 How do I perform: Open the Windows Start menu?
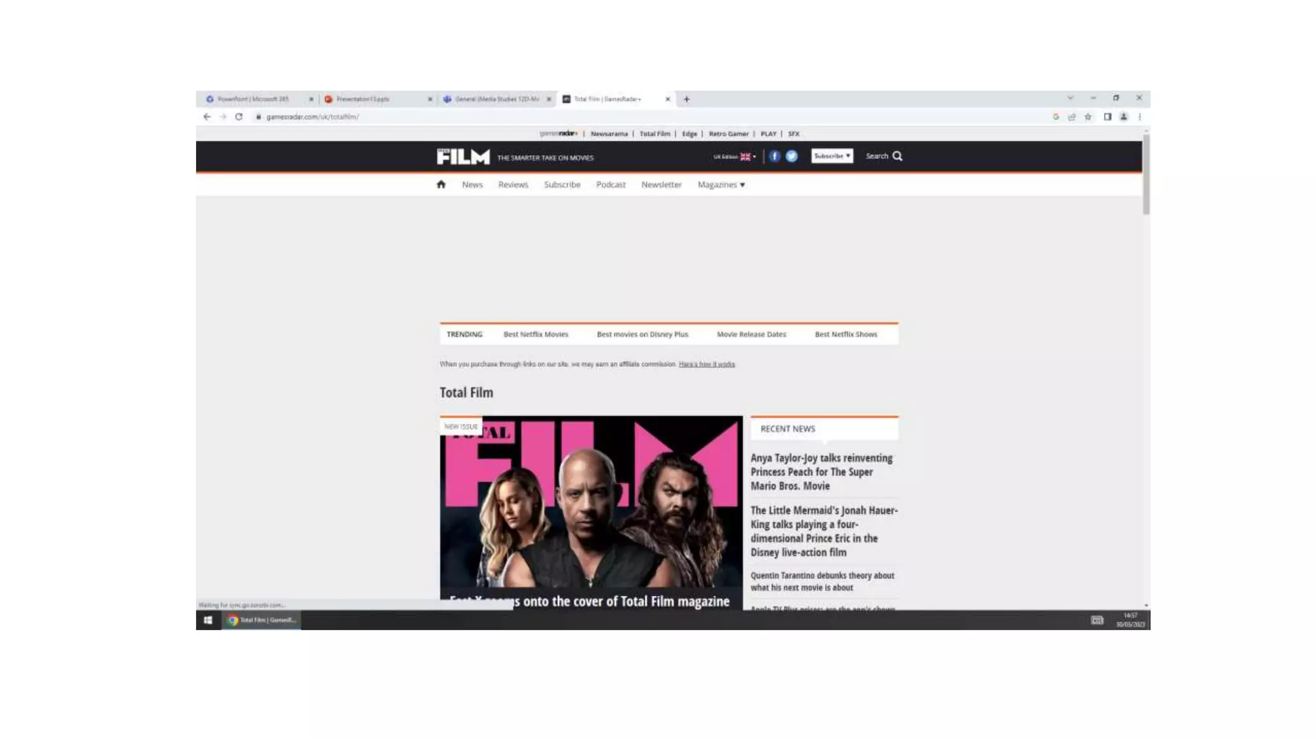(x=208, y=620)
